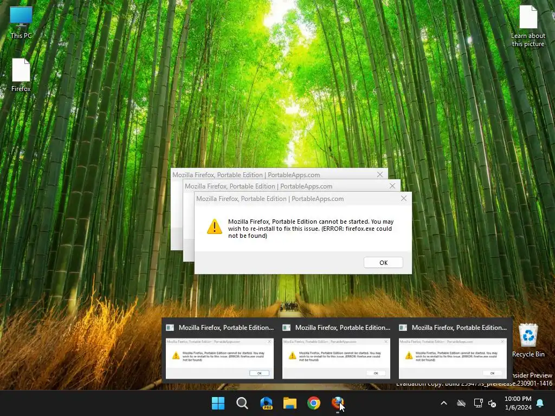Open notifications bell icon
The width and height of the screenshot is (555, 416).
(x=540, y=403)
